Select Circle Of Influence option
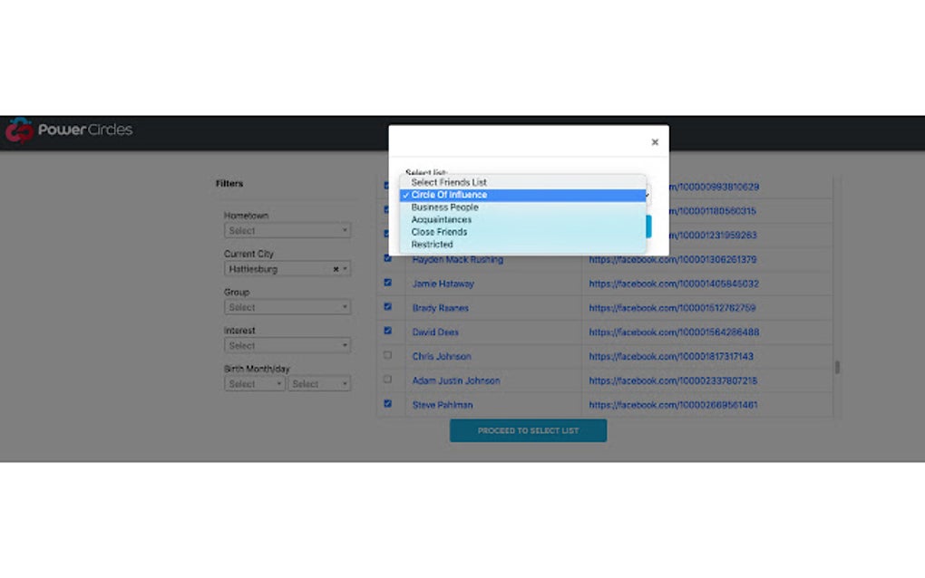The width and height of the screenshot is (925, 578). tap(522, 195)
